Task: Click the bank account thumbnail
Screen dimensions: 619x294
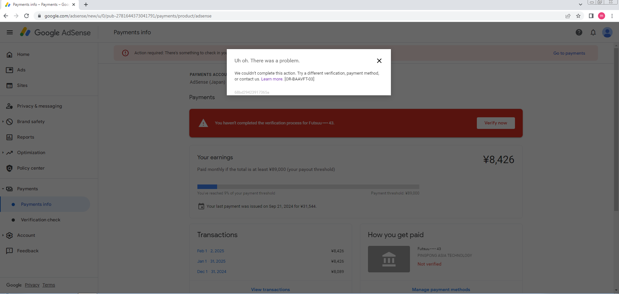Action: coord(389,259)
